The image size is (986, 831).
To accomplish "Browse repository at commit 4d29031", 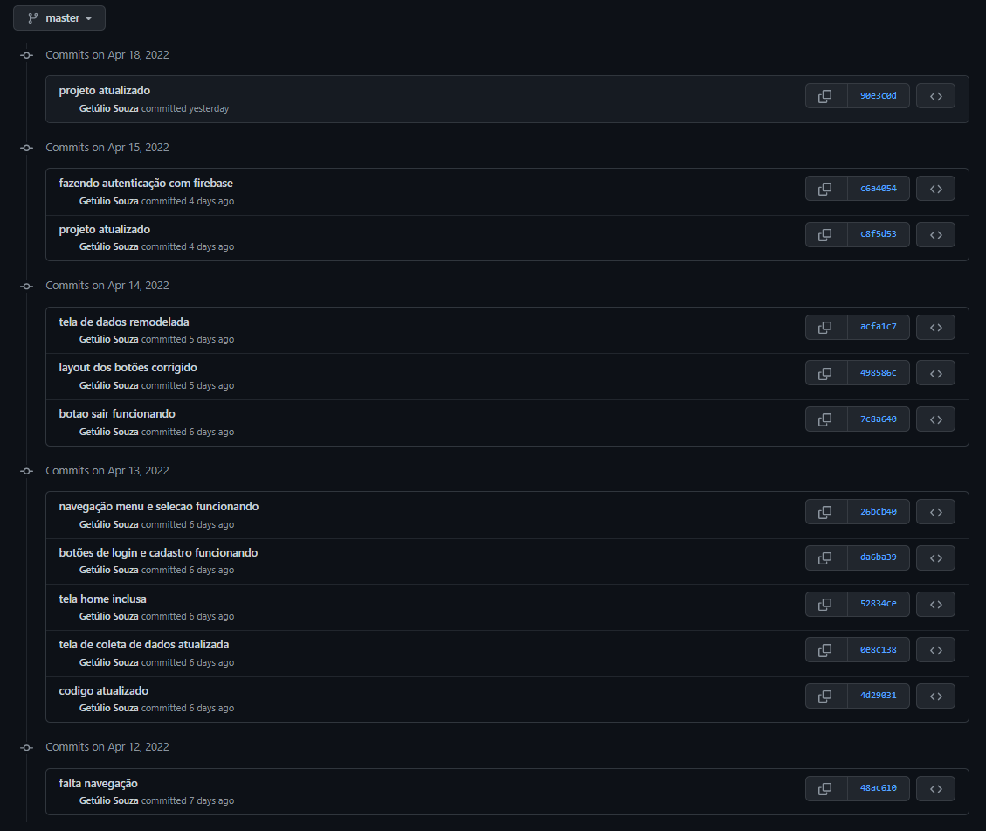I will tap(935, 696).
